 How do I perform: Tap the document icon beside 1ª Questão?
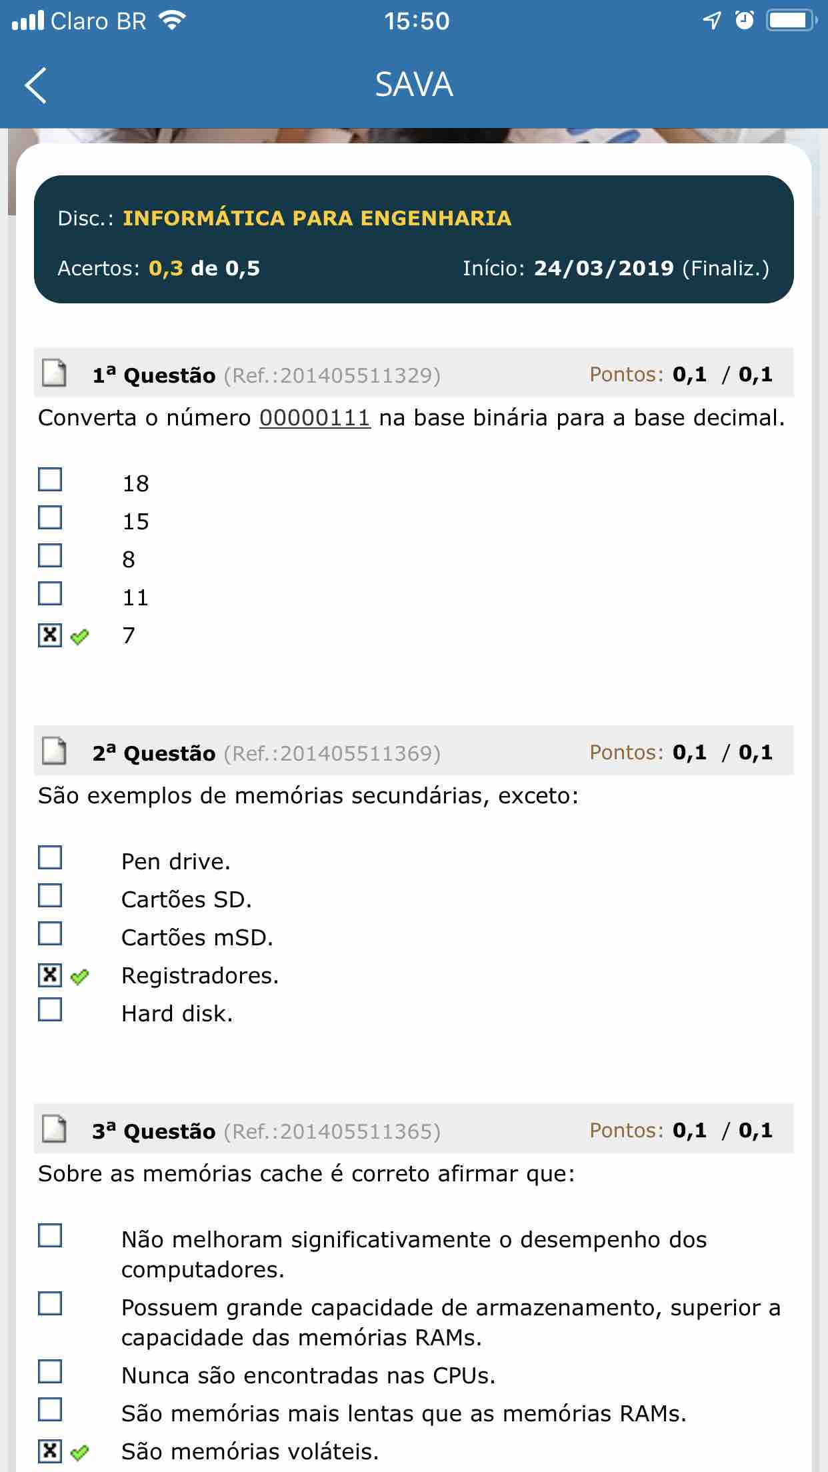pyautogui.click(x=54, y=373)
